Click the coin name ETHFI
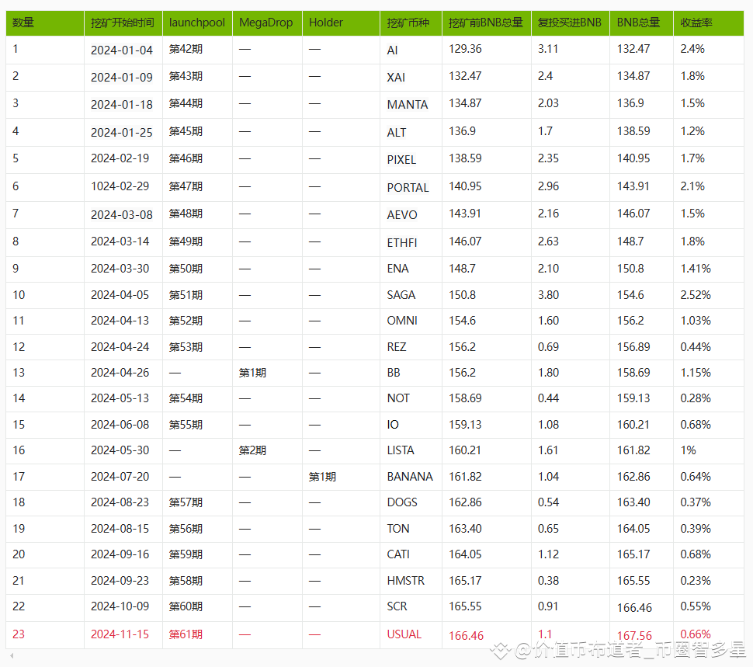 point(402,243)
